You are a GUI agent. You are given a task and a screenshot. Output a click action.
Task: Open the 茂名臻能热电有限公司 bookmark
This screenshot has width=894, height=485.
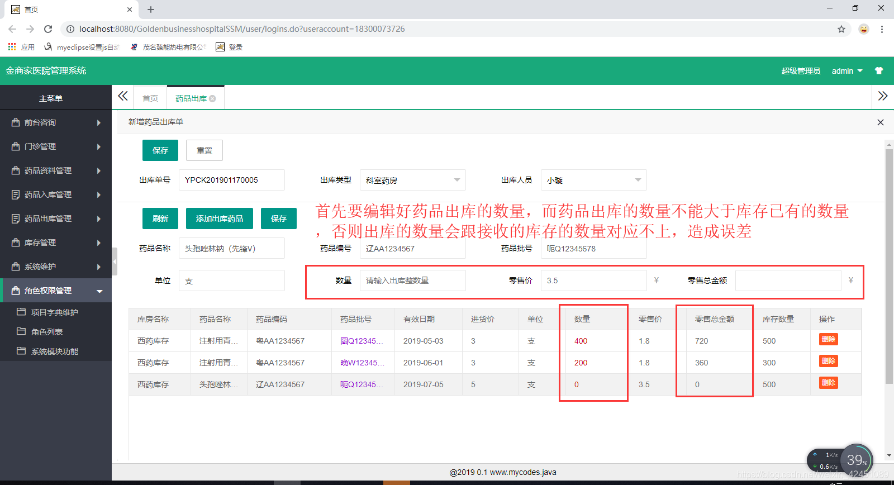coord(168,47)
